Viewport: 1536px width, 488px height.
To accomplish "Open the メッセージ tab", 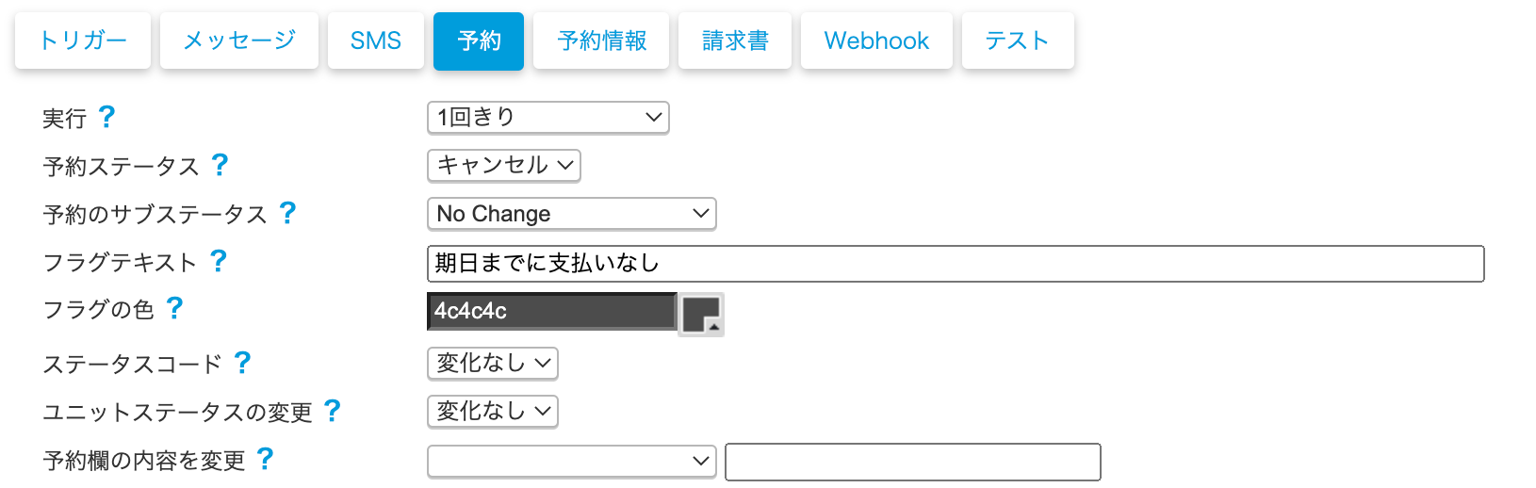I will tap(239, 41).
